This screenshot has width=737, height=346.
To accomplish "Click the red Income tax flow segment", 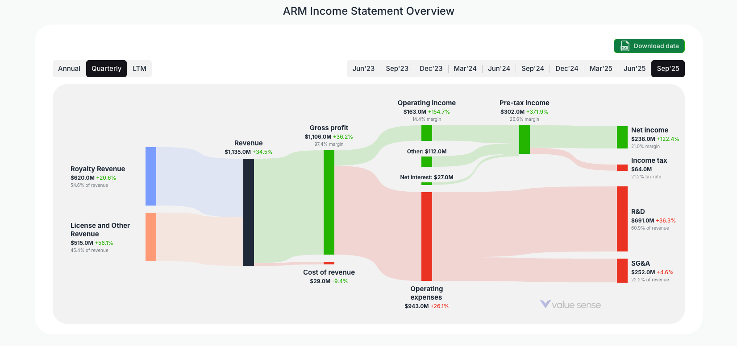I will (621, 168).
